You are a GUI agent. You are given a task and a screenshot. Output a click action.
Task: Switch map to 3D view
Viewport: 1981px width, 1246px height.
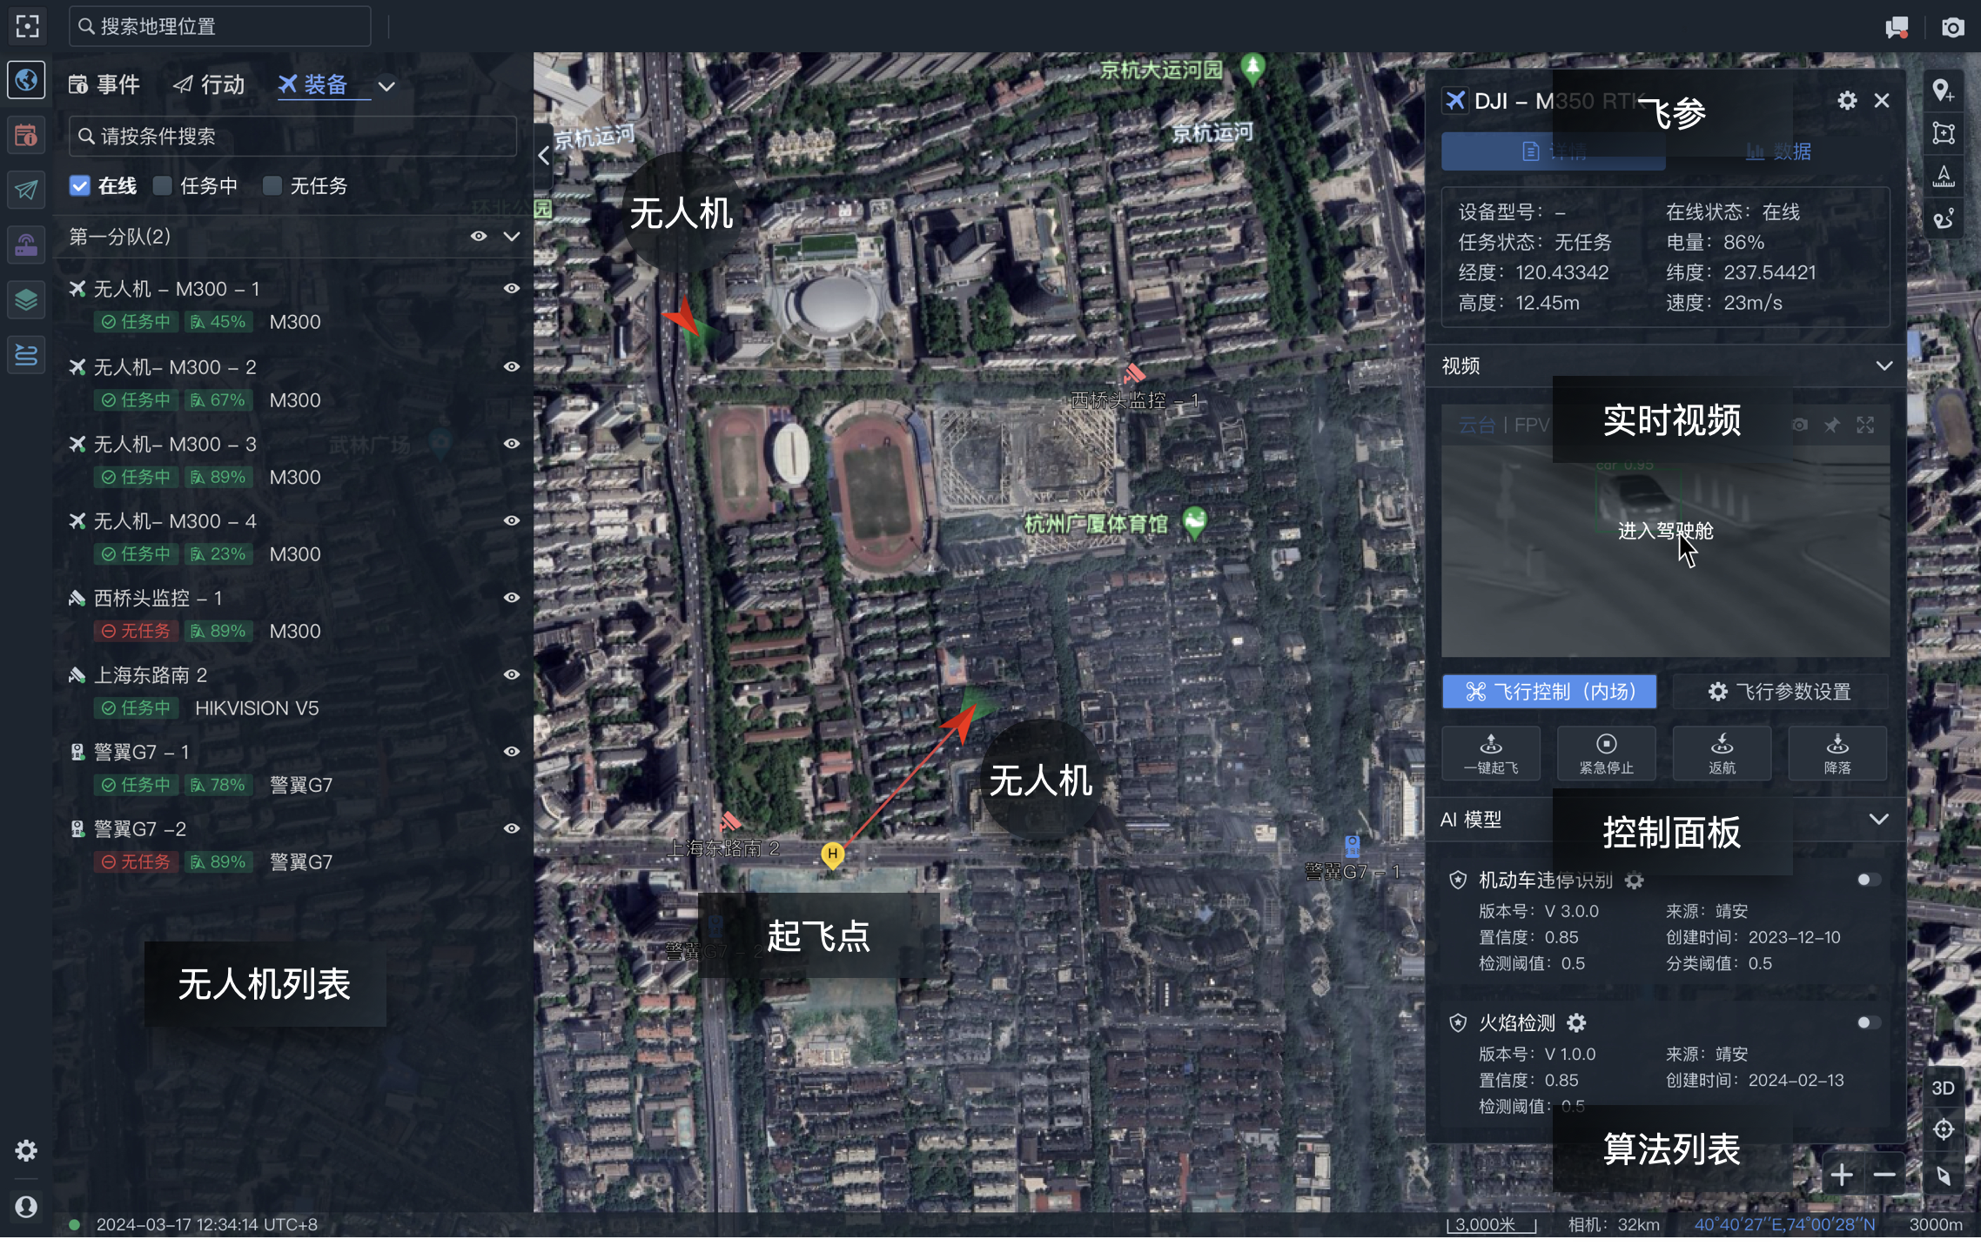coord(1943,1088)
